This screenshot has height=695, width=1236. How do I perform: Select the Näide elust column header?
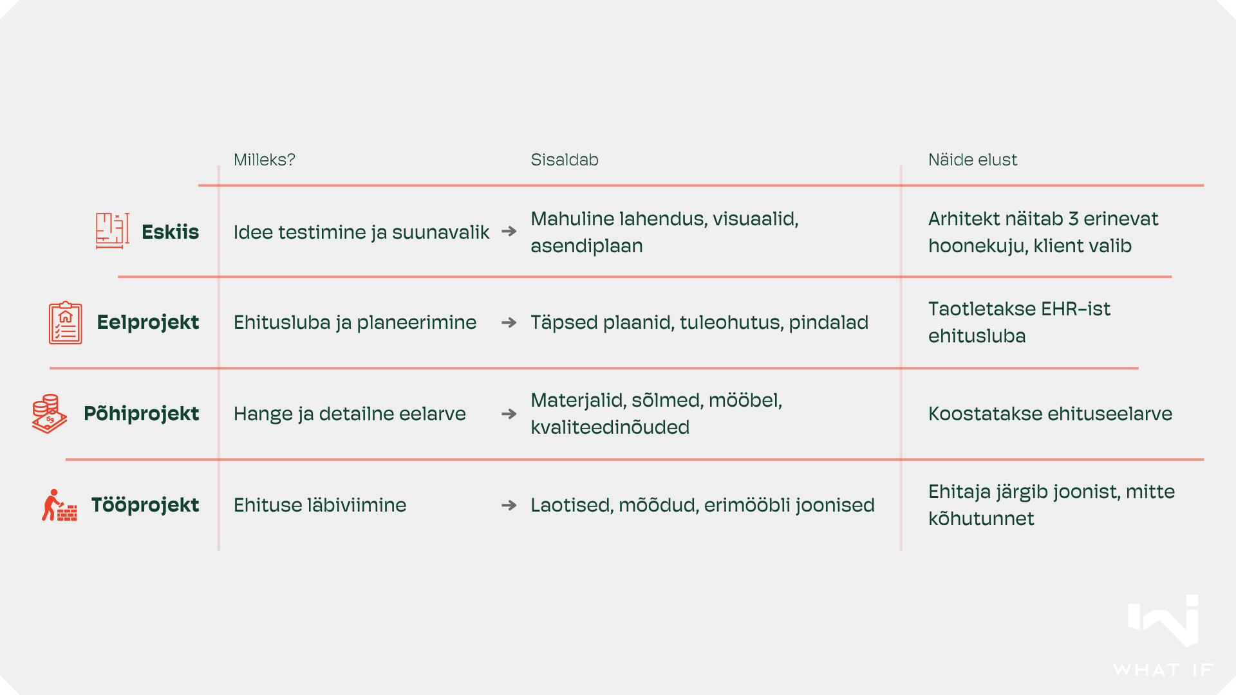coord(972,160)
